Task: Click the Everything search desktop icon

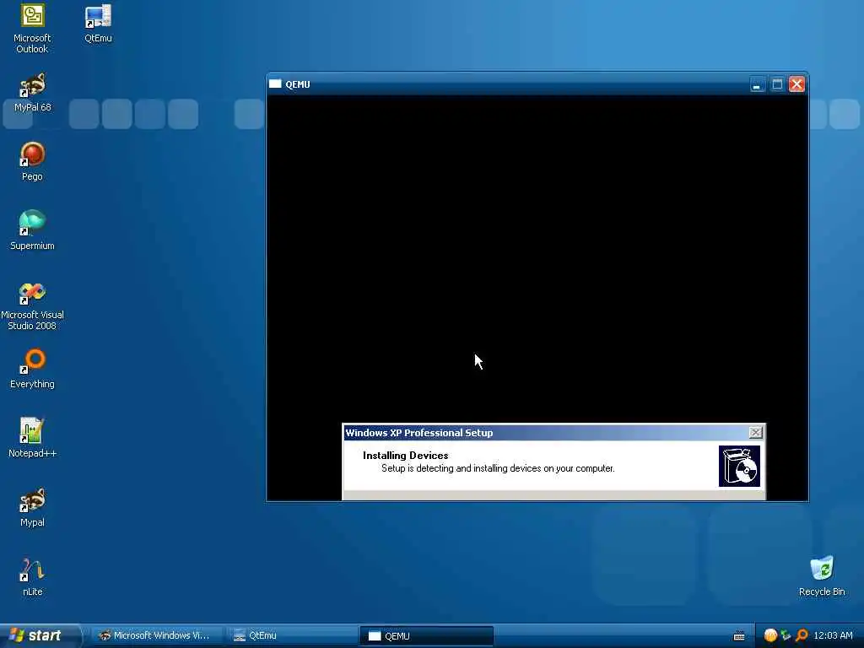Action: click(x=33, y=369)
